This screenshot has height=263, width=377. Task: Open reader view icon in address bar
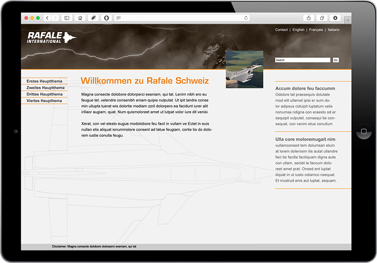[119, 18]
